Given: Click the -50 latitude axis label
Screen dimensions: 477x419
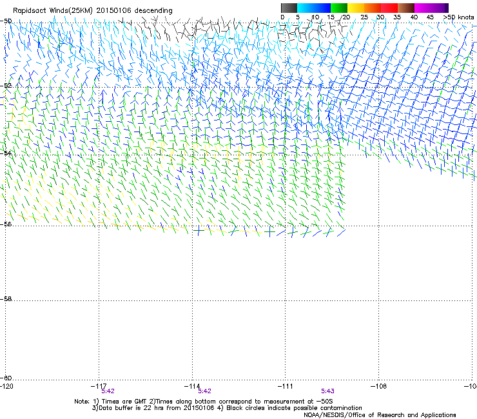Looking at the screenshot, I should [x=6, y=21].
